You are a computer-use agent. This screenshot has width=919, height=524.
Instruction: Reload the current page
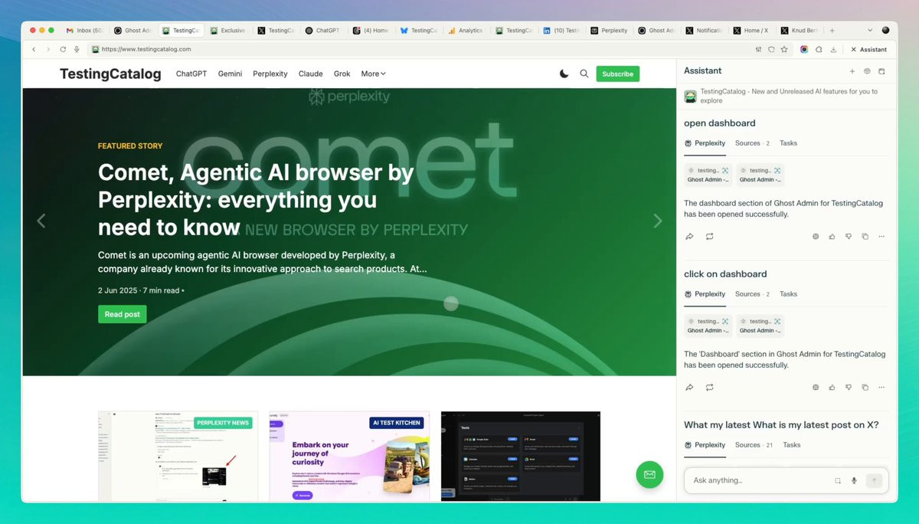(62, 49)
